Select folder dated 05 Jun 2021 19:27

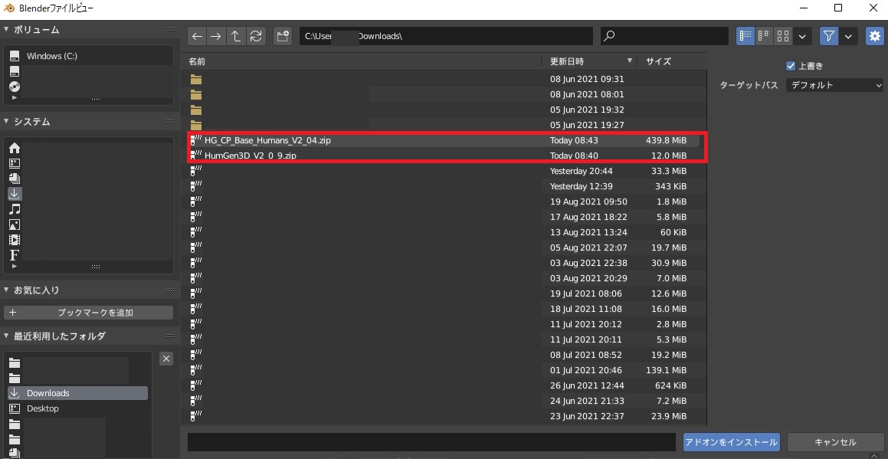(444, 125)
